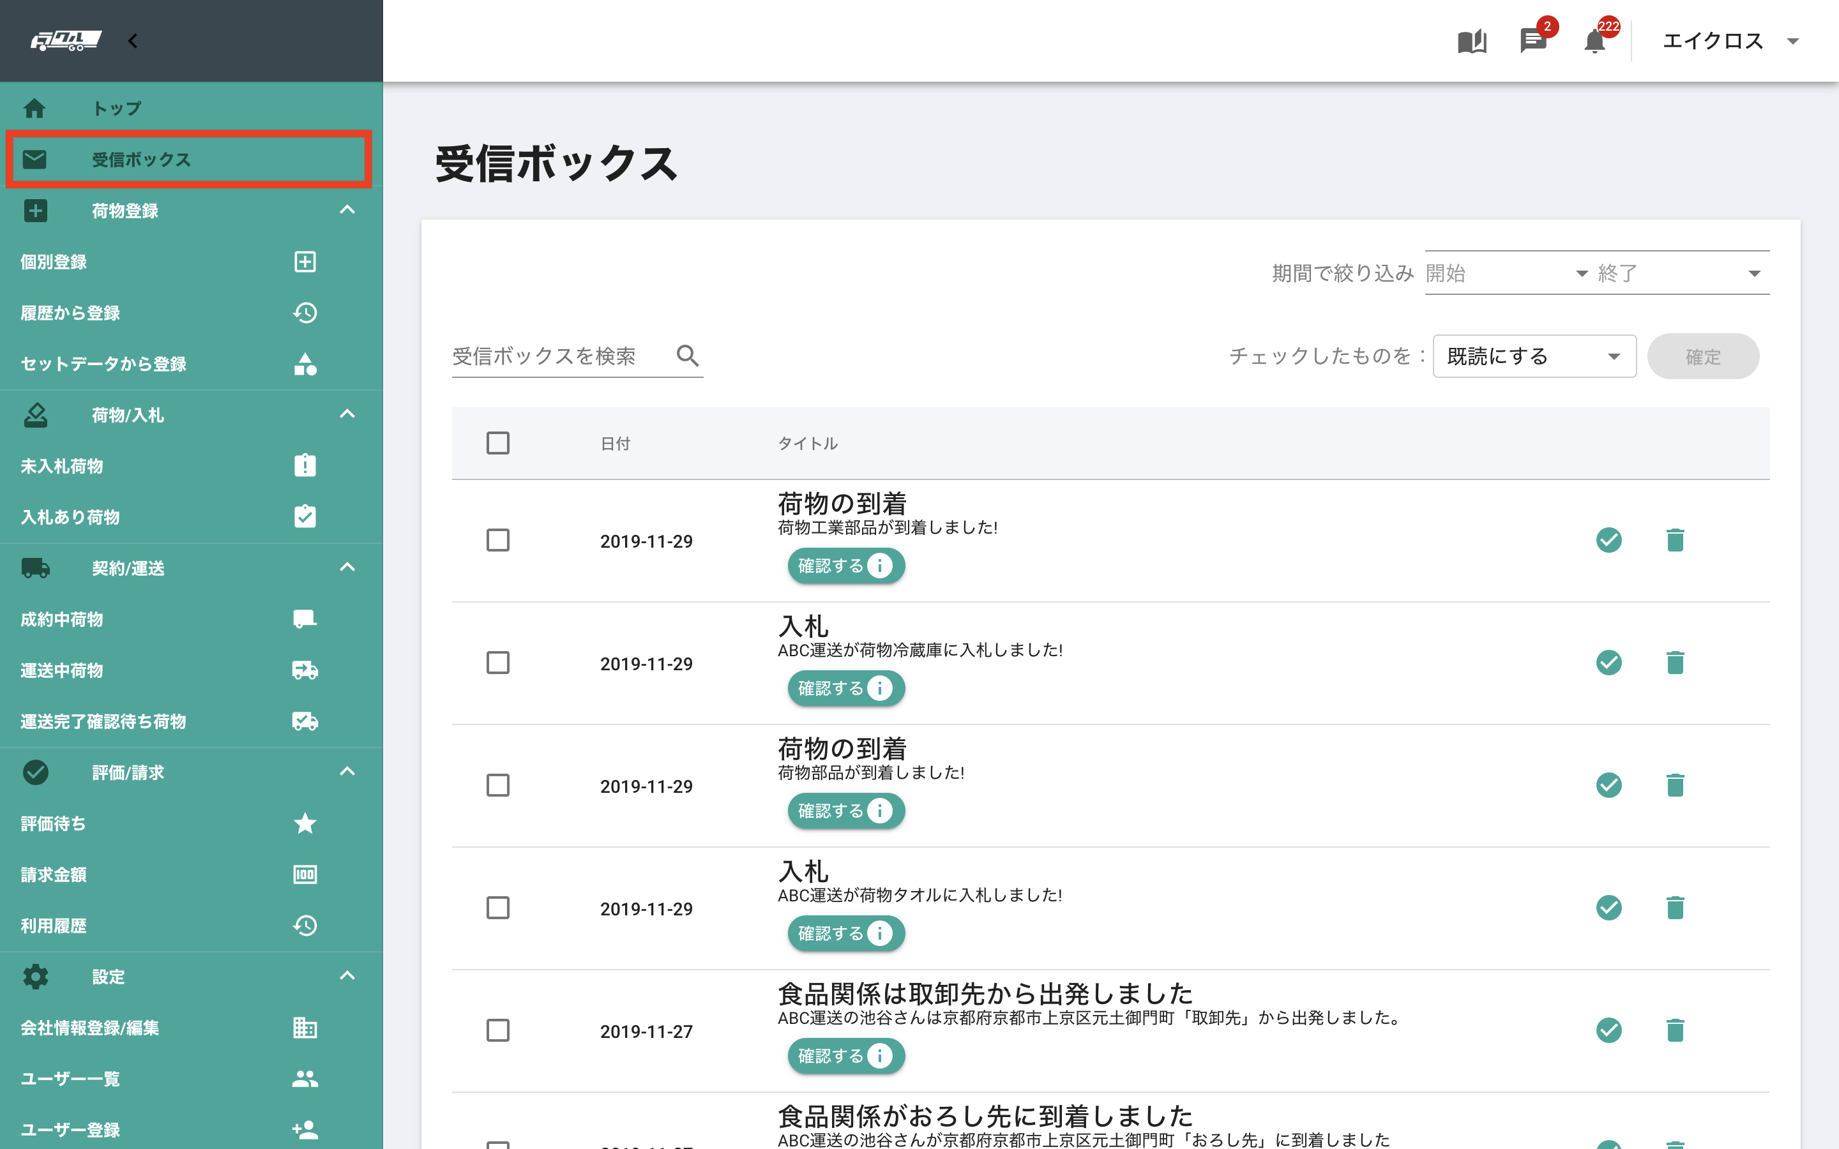The height and width of the screenshot is (1149, 1839).
Task: Check the 荷物工業部品が到着しました row checkbox
Action: tap(498, 540)
